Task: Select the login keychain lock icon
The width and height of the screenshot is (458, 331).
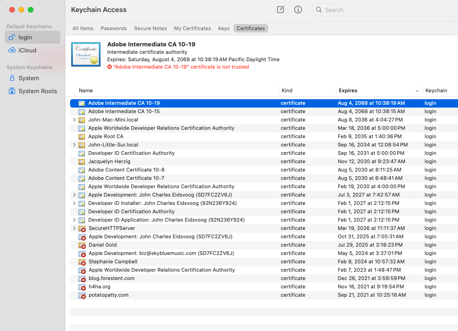Action: click(12, 37)
